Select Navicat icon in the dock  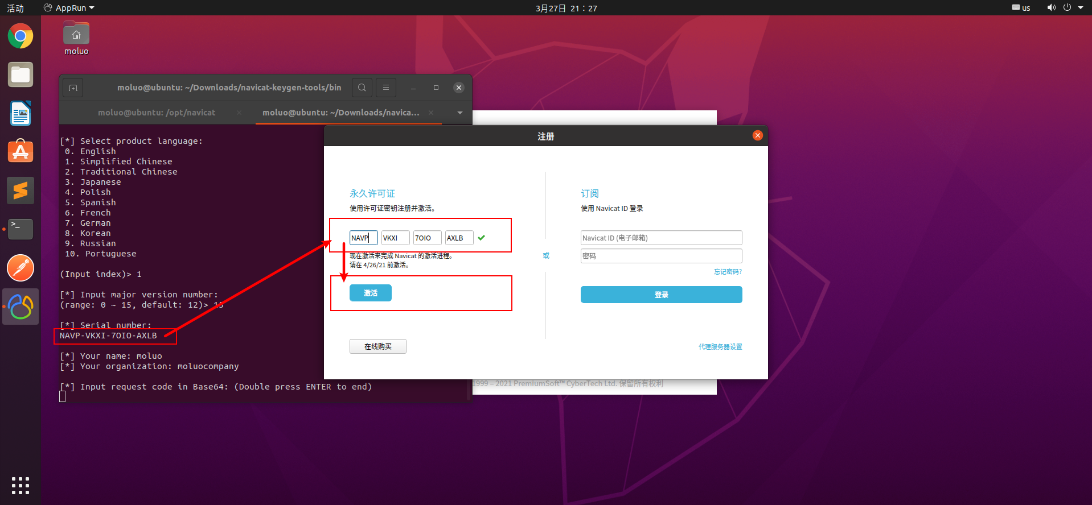pos(20,307)
